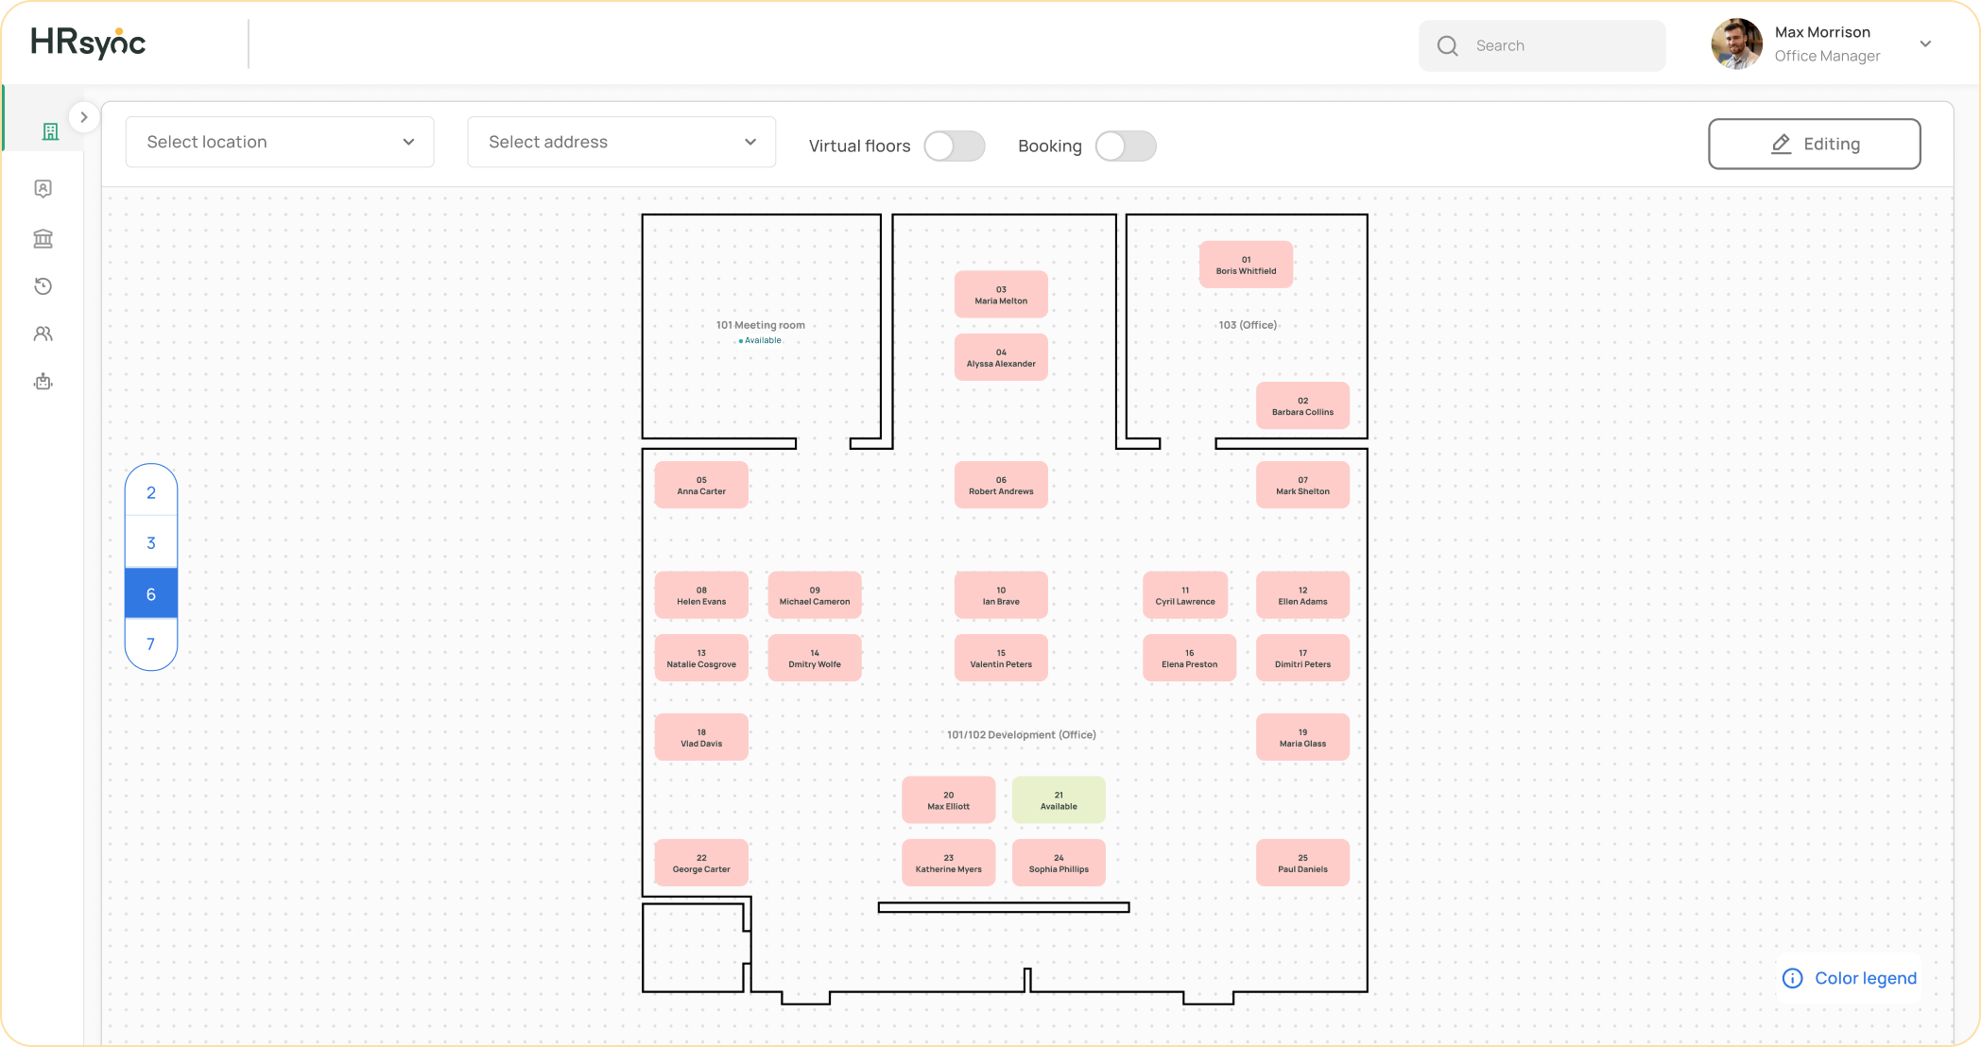Select floor 6 tab
The image size is (1981, 1047).
tap(151, 593)
